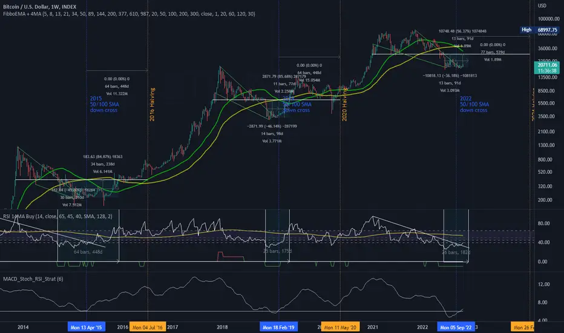This screenshot has height=333, width=564.
Task: Click the Bitcoin / U.S. Dollar symbol title
Action: (39, 7)
